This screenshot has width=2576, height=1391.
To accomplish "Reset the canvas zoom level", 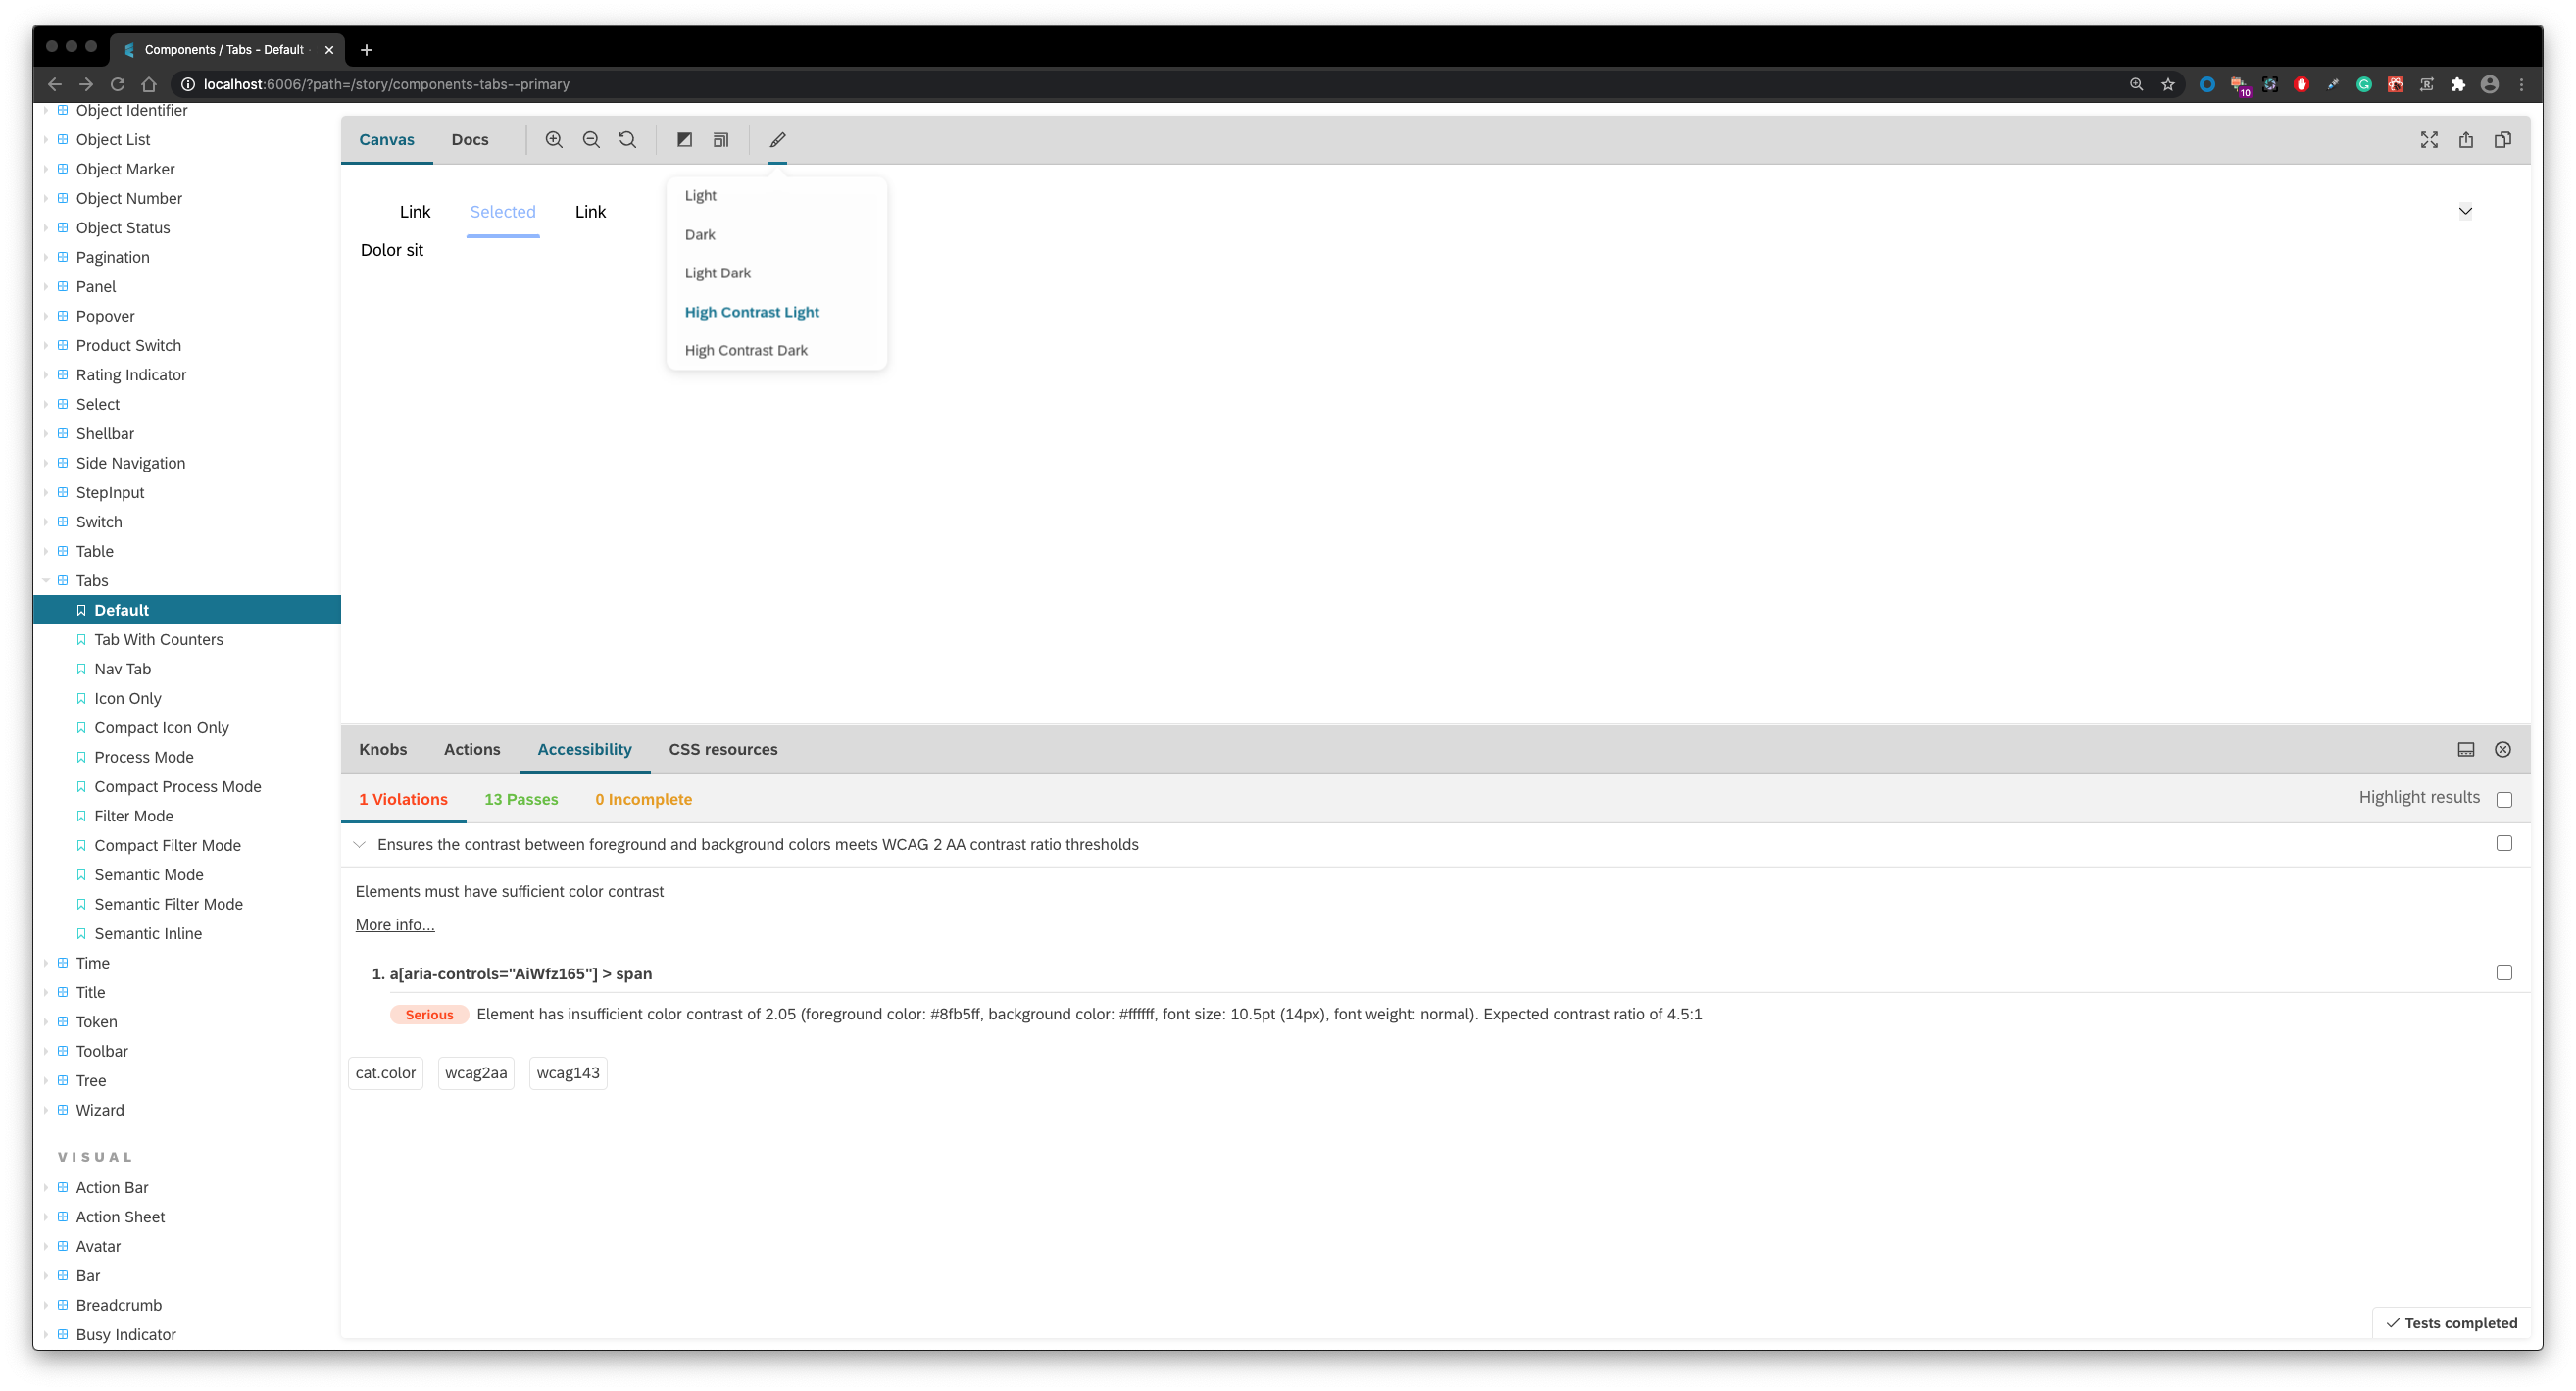I will (x=627, y=139).
